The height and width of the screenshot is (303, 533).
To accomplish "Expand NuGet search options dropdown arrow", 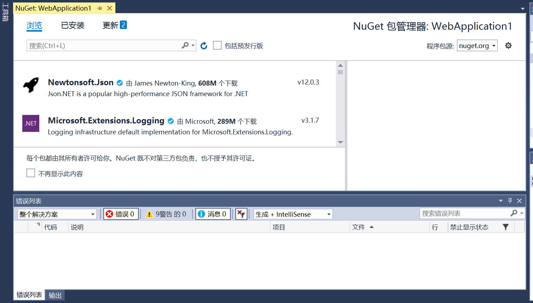I will 193,46.
